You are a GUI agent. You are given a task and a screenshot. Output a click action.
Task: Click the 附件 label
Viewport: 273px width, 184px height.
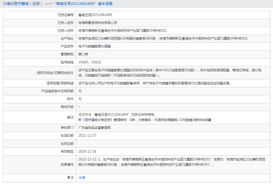[70, 99]
